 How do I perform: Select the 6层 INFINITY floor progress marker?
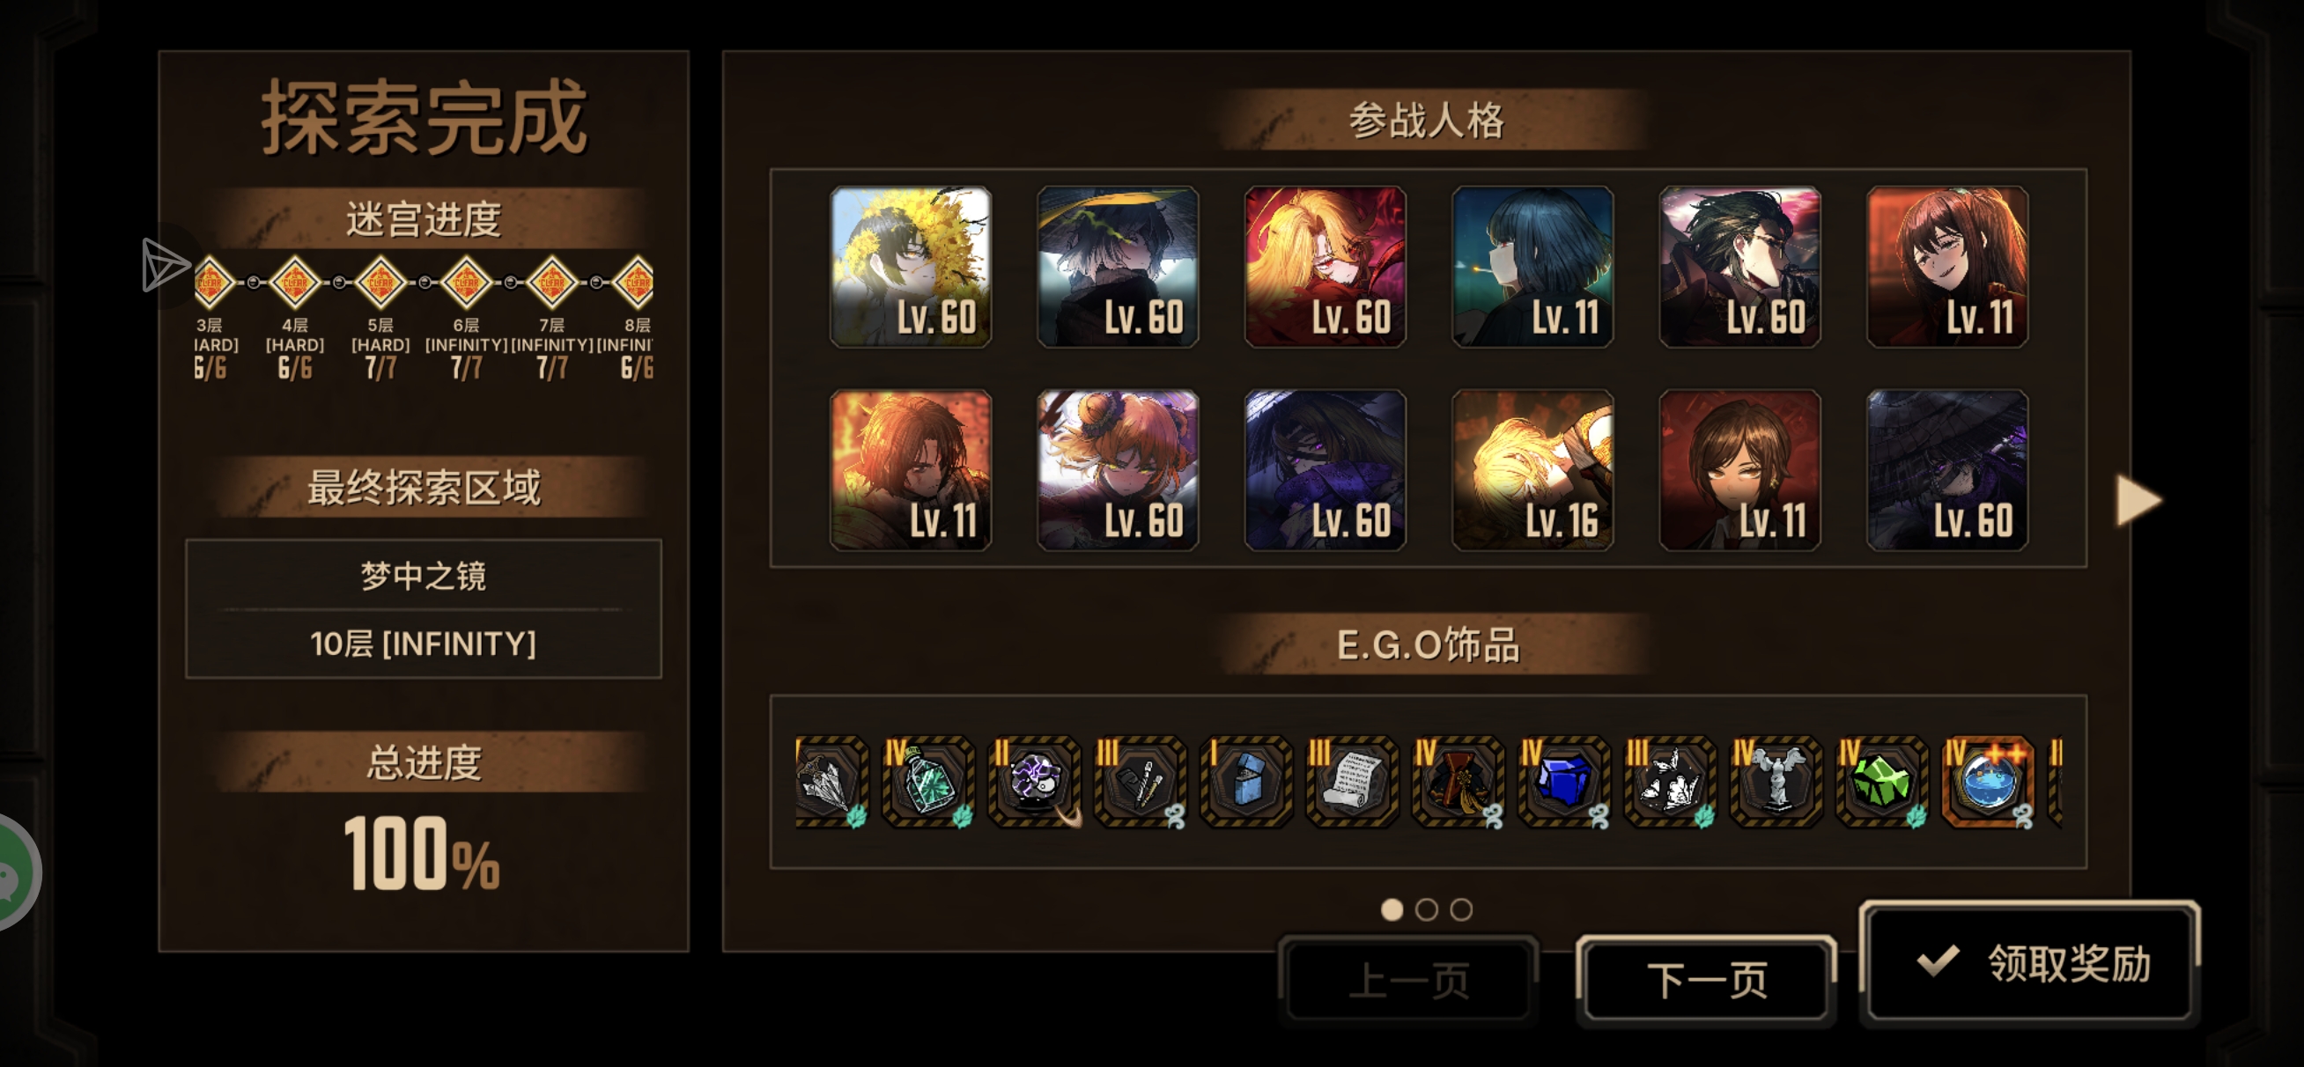coord(466,283)
